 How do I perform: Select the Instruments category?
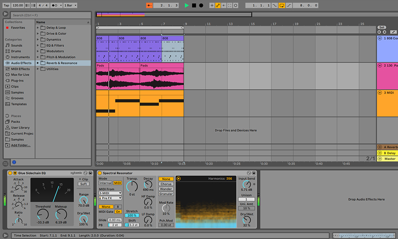(x=20, y=57)
